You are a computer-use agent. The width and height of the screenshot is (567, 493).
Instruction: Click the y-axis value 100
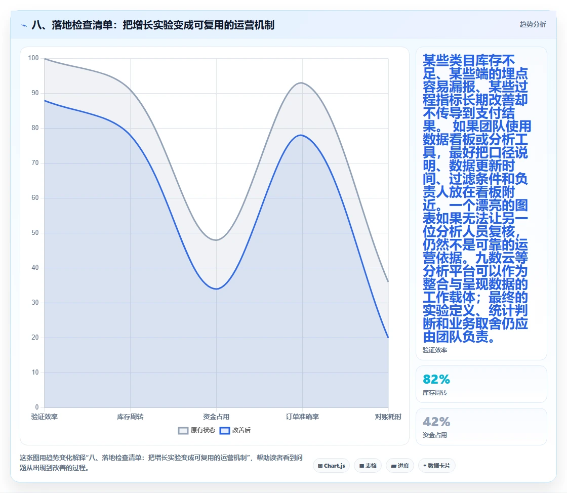click(x=33, y=58)
